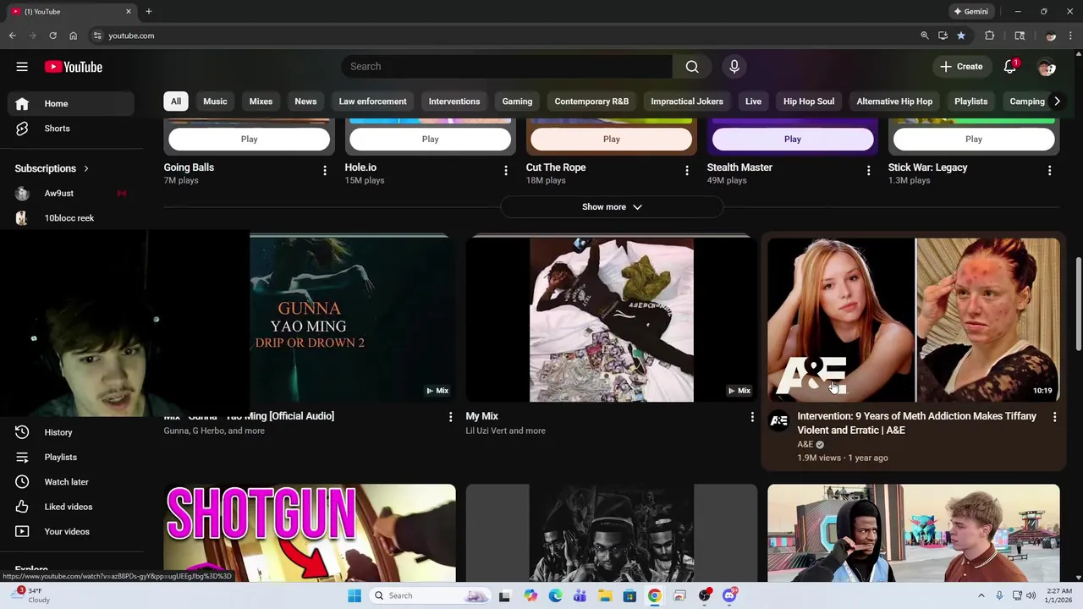This screenshot has width=1083, height=609.
Task: Open Microsoft Edge from the taskbar
Action: 555,595
